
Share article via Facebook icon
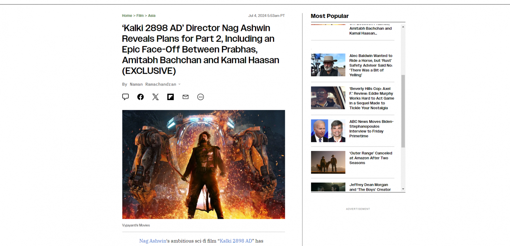(140, 97)
